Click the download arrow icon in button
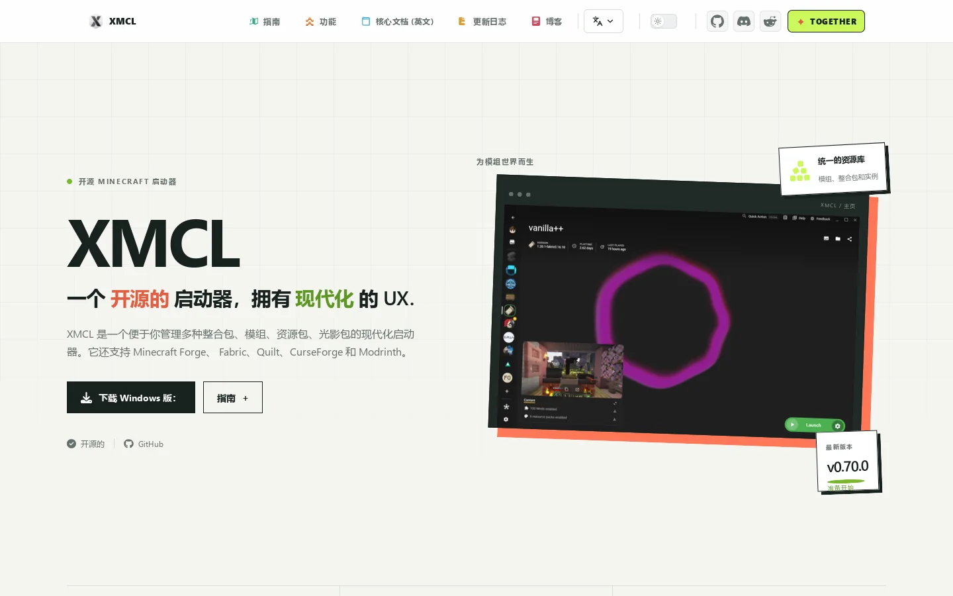Screen dimensions: 953x596 pos(87,397)
